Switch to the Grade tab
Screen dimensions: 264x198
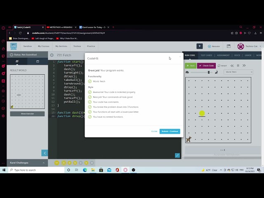pyautogui.click(x=248, y=55)
